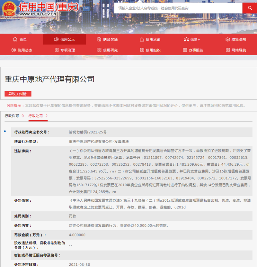Screen dimensions: 257x267
Task: Click the national emblem logo
Action: click(9, 8)
